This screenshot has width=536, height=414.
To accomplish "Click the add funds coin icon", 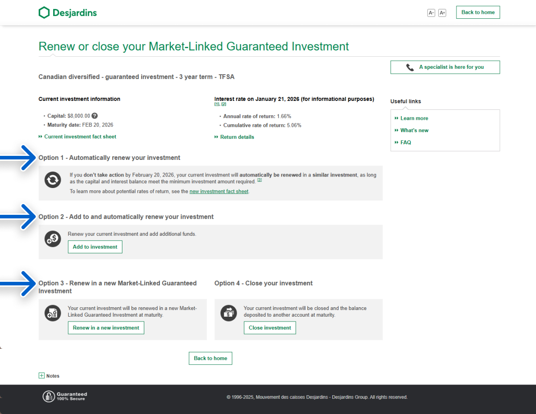I will [53, 239].
